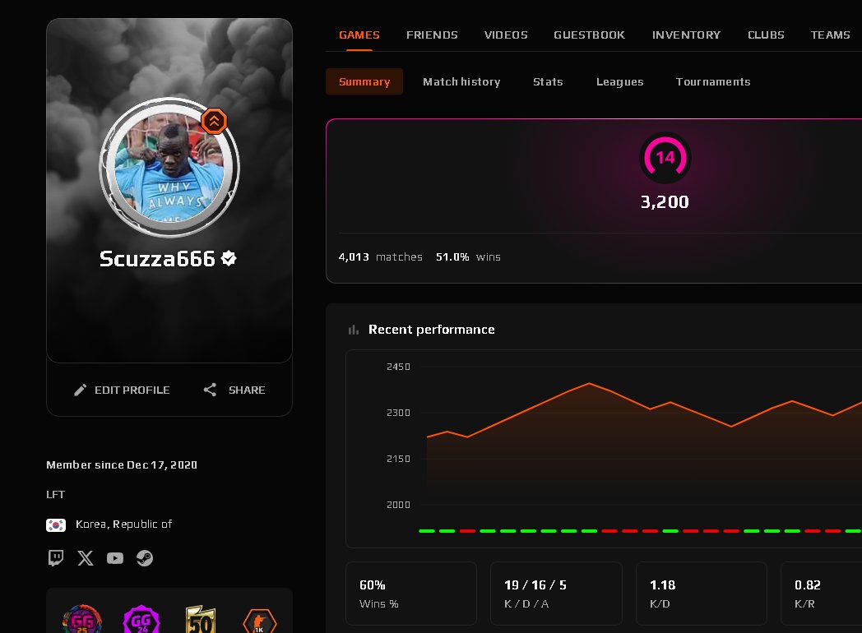Click the SHARE button label

[247, 390]
